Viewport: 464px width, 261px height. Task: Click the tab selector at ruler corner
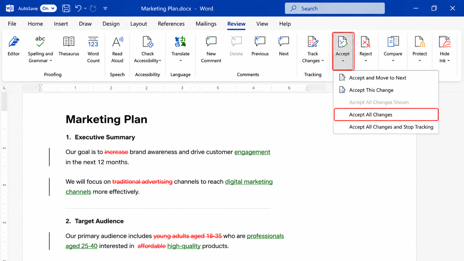click(4, 88)
